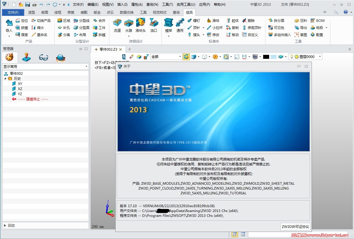Screen dimensions: 354x239
Task: Open the first manager tab with palette icon
Action: coord(10,57)
